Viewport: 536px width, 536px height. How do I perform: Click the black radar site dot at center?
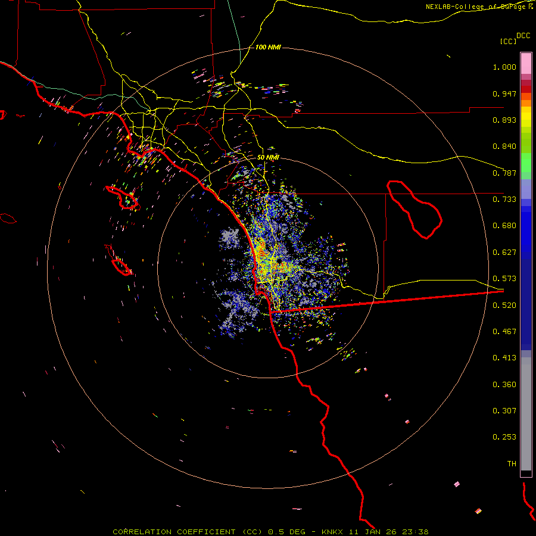coord(279,261)
